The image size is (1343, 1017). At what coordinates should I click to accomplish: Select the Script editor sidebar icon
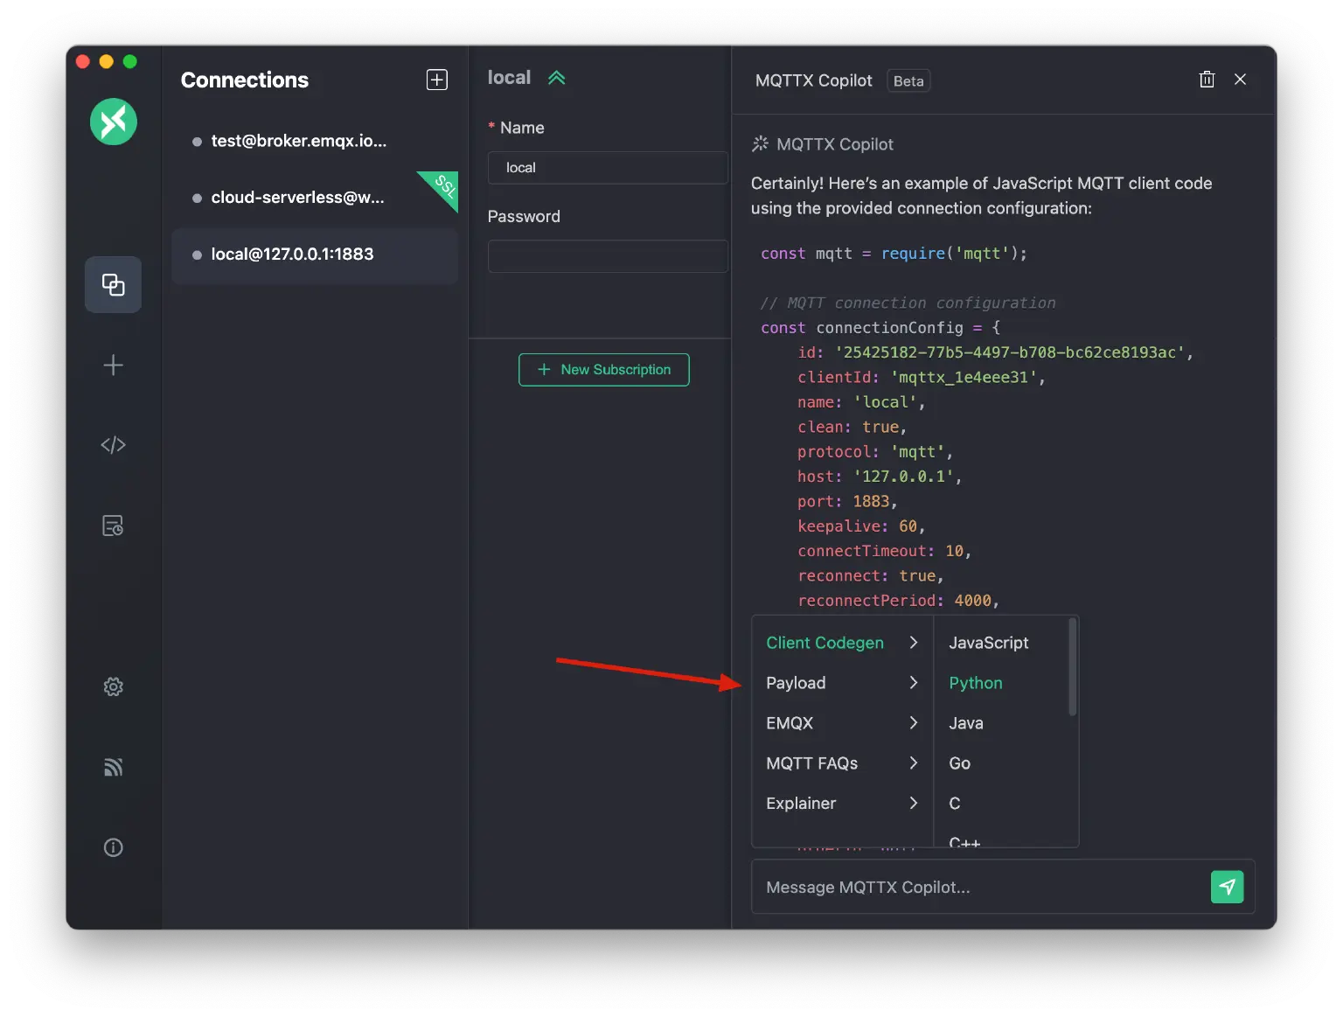[113, 444]
